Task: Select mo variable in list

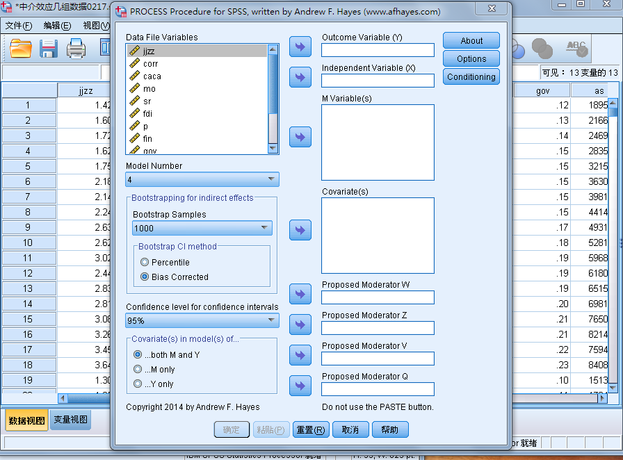Action: 197,88
